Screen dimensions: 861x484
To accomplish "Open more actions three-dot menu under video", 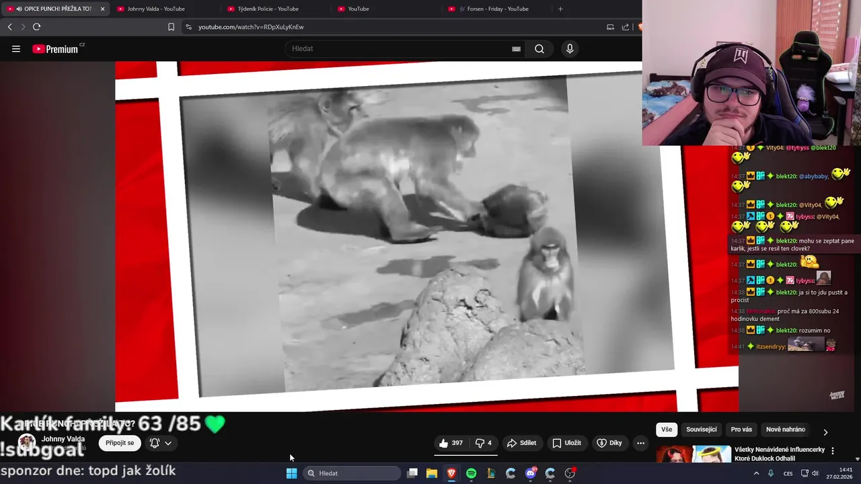I will pyautogui.click(x=640, y=443).
